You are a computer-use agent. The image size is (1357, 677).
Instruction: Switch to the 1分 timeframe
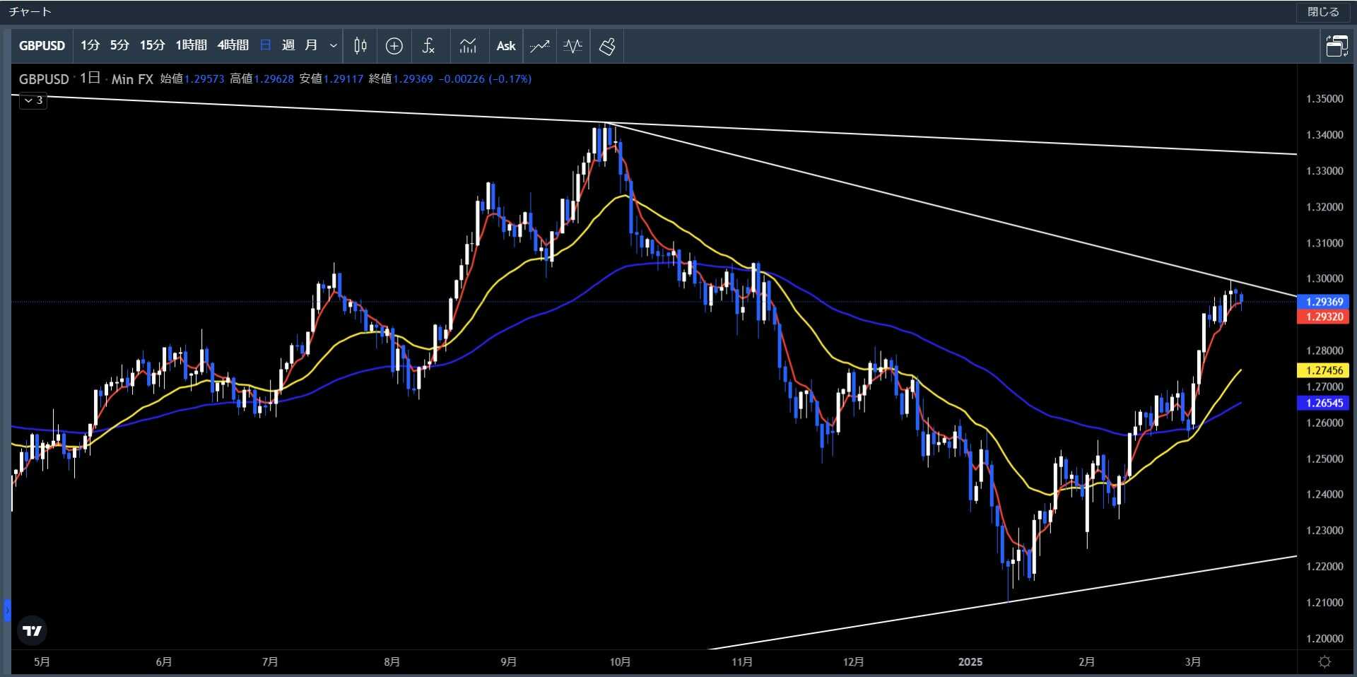(90, 45)
